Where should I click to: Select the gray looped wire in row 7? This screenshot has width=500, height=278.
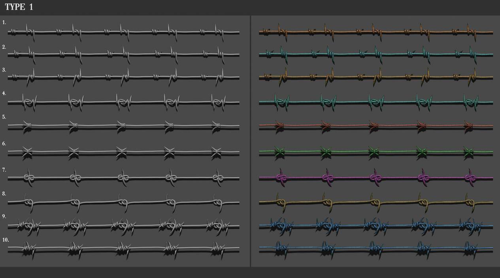123,178
